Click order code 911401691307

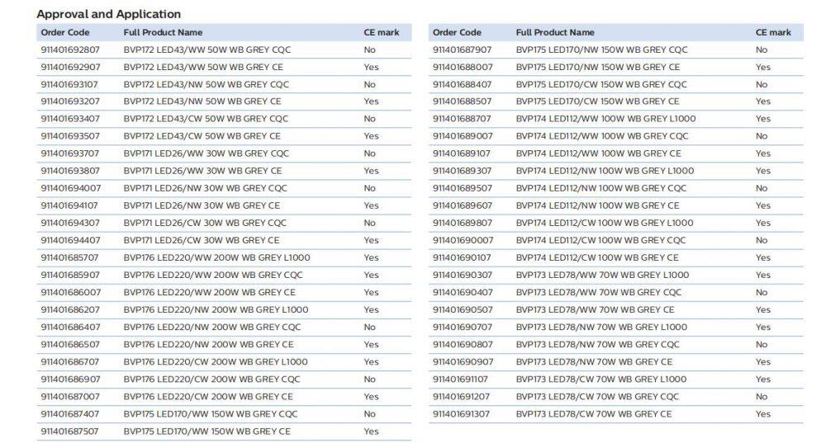point(462,414)
